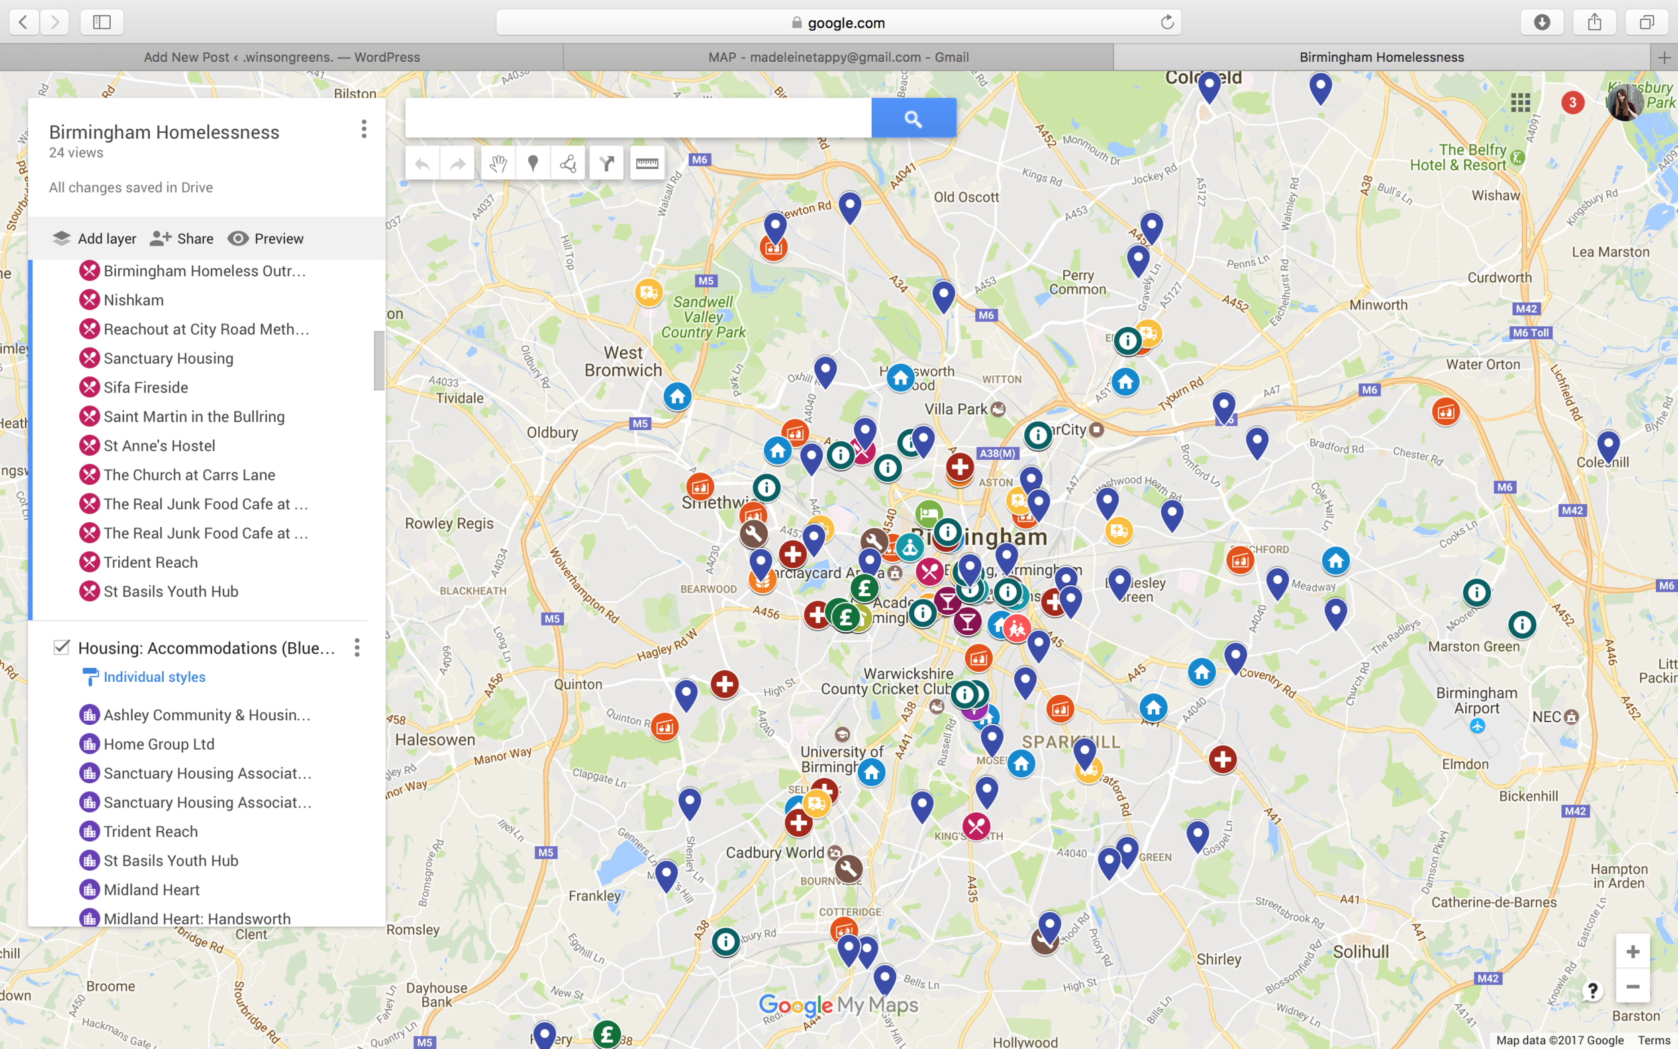
Task: Click the Sifa Fireside food icon
Action: click(89, 387)
